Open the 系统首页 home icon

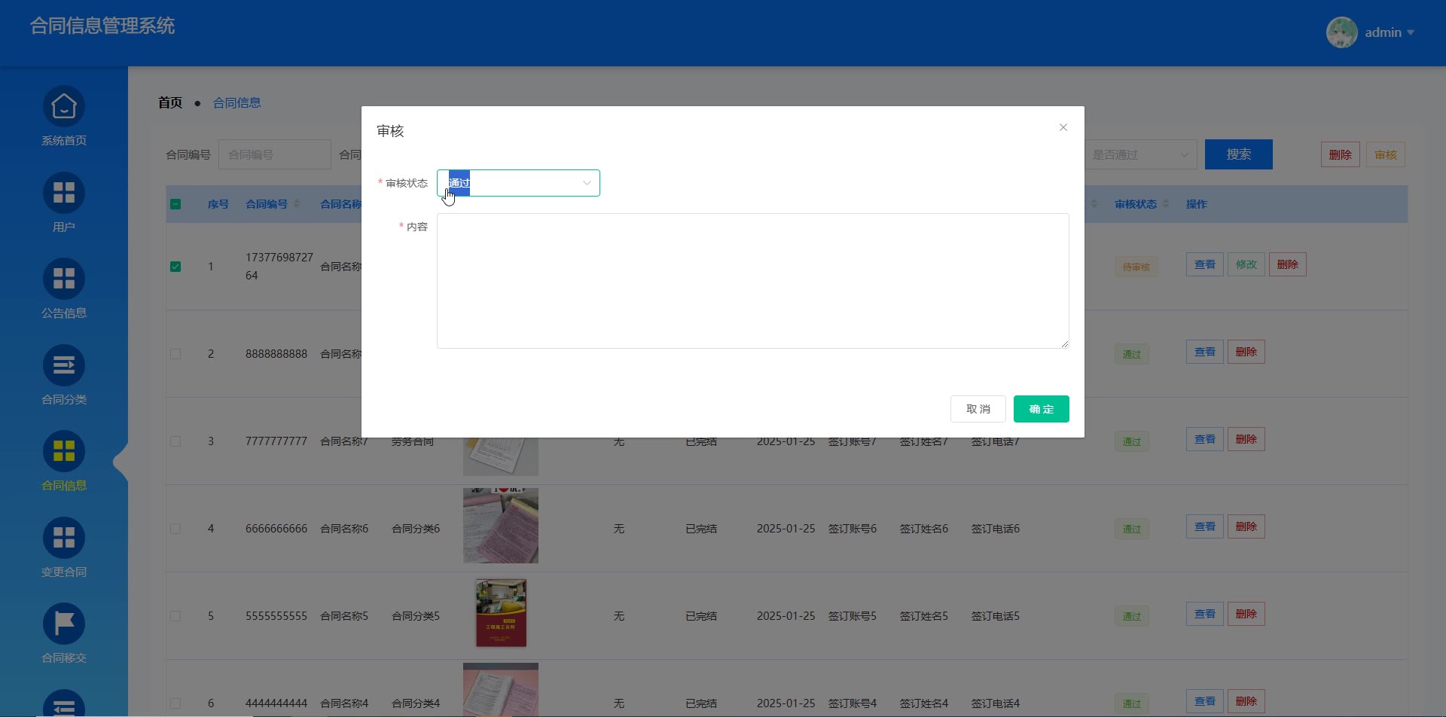click(x=64, y=107)
